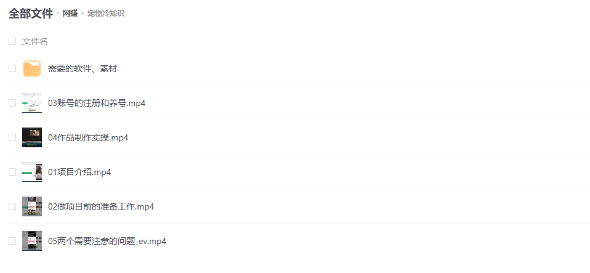Screen dimensions: 590x273
Task: Go to 全部文件 in the breadcrumb
Action: [x=31, y=13]
